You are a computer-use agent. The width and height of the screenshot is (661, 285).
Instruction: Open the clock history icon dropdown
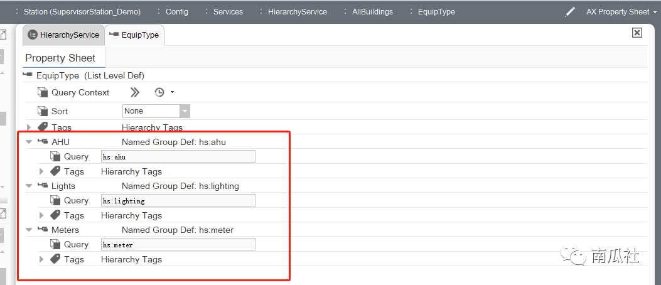pos(163,92)
